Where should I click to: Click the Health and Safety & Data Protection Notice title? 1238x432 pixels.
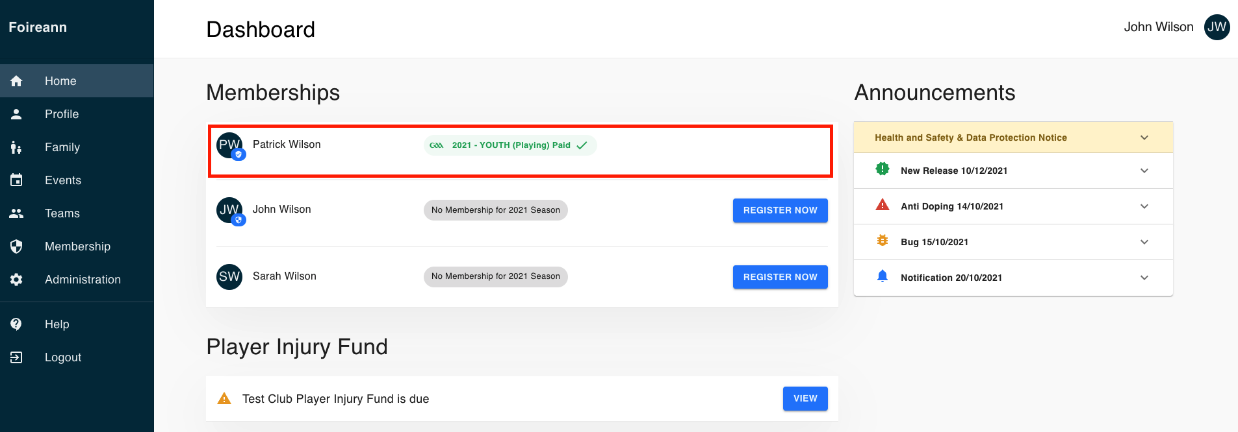coord(971,138)
